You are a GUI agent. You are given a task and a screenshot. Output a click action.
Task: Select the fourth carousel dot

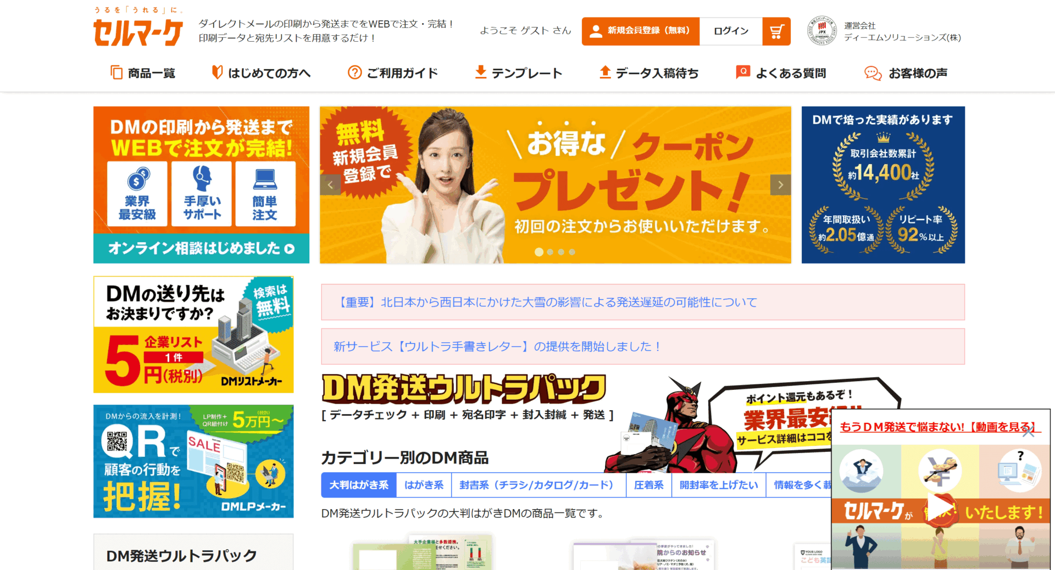point(572,252)
